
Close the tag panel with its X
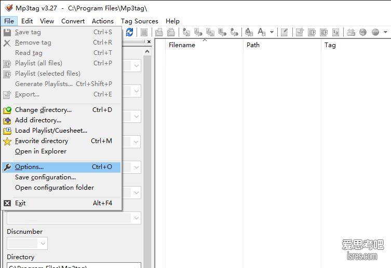(149, 41)
